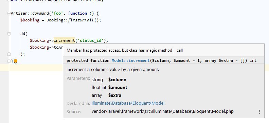Click the highlighted increment method call
Screen dimensions: 269x123
[64, 40]
